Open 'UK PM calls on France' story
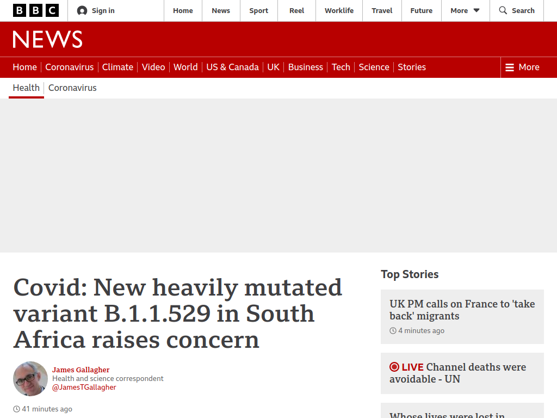Screen dimensions: 557x418 [x=462, y=310]
